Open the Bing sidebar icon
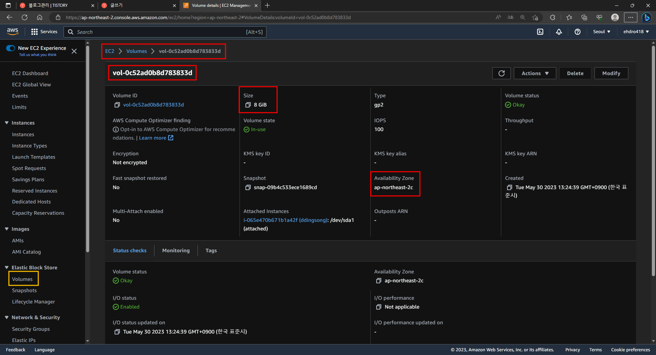 pos(646,17)
